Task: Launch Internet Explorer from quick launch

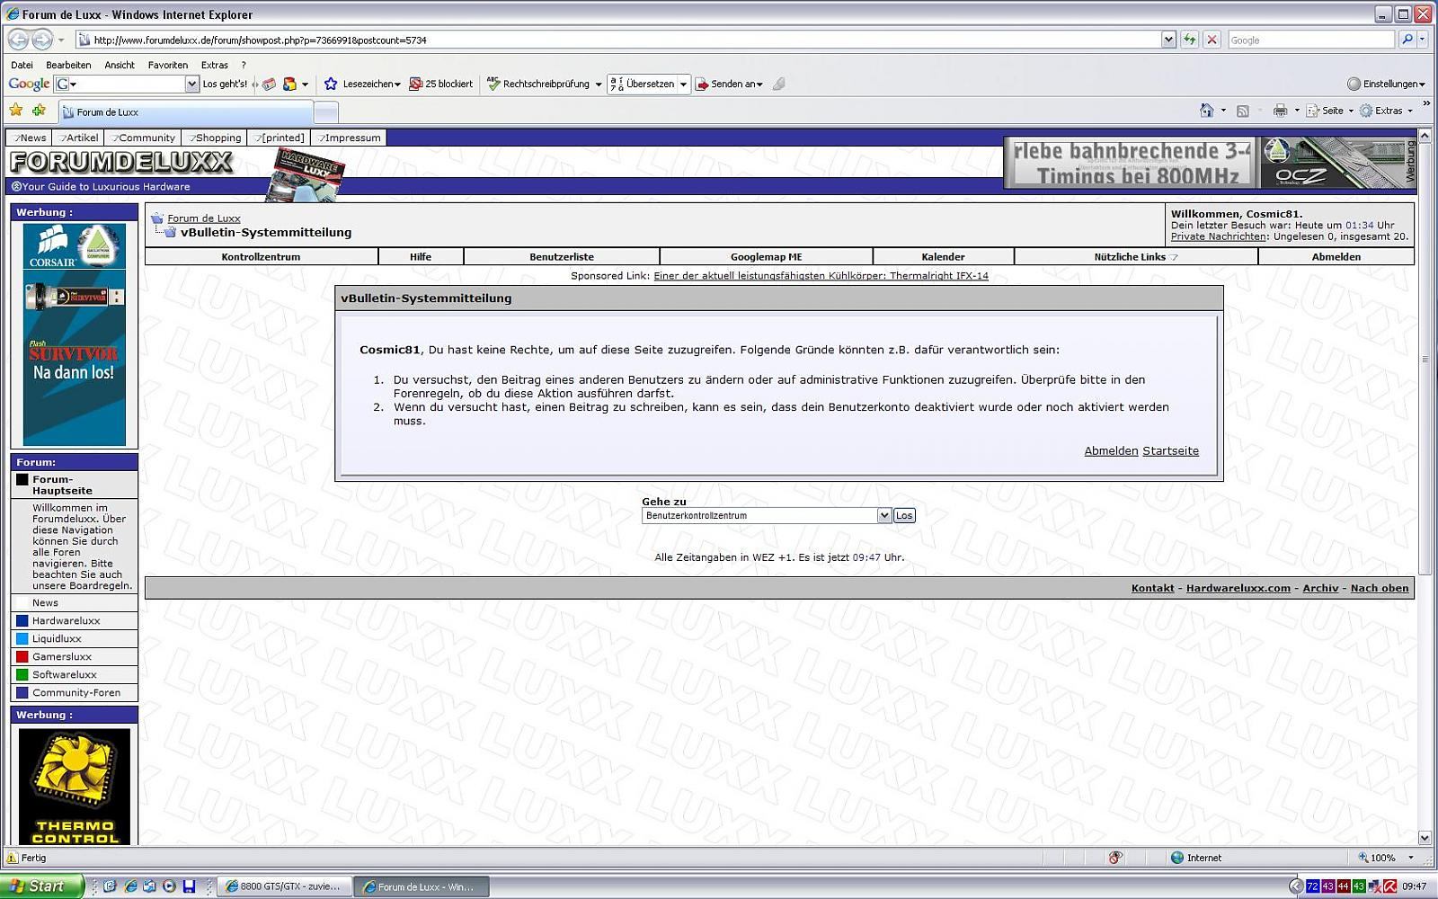Action: [129, 886]
